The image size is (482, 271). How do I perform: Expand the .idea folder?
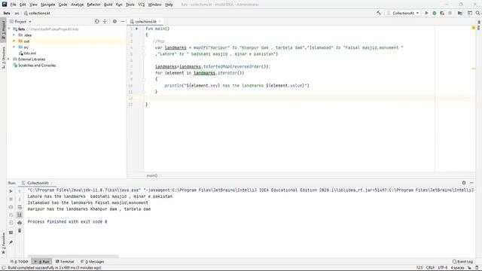pos(14,35)
